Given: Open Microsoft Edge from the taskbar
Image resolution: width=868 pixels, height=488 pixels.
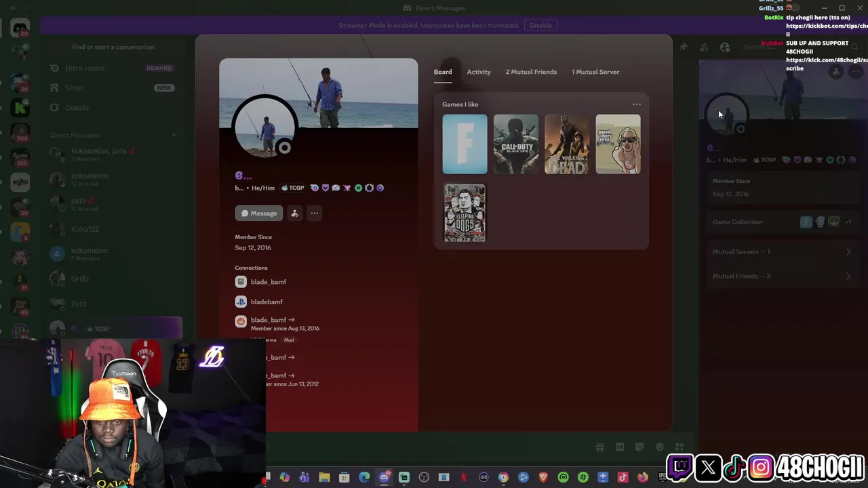Looking at the screenshot, I should (364, 478).
